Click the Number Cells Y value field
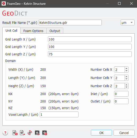Viewport: 137px width, 138px height. tap(119, 78)
